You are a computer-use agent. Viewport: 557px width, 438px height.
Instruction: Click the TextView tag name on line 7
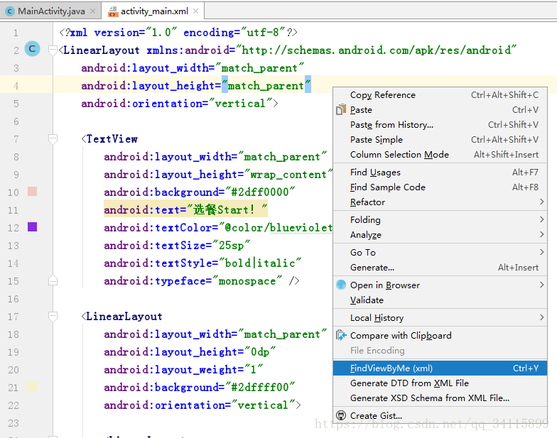pos(112,139)
